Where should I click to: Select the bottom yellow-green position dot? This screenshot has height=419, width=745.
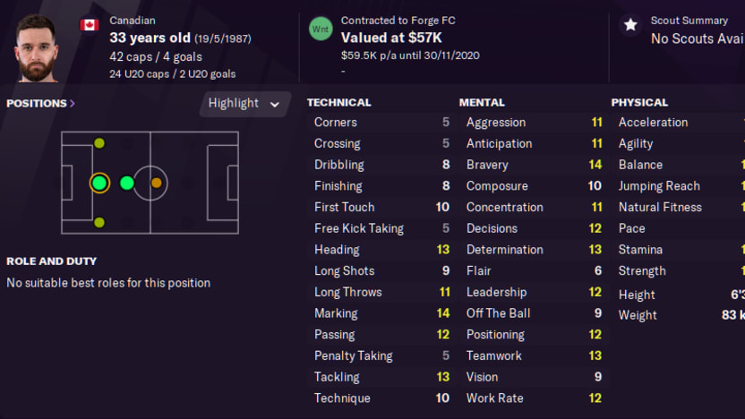99,222
